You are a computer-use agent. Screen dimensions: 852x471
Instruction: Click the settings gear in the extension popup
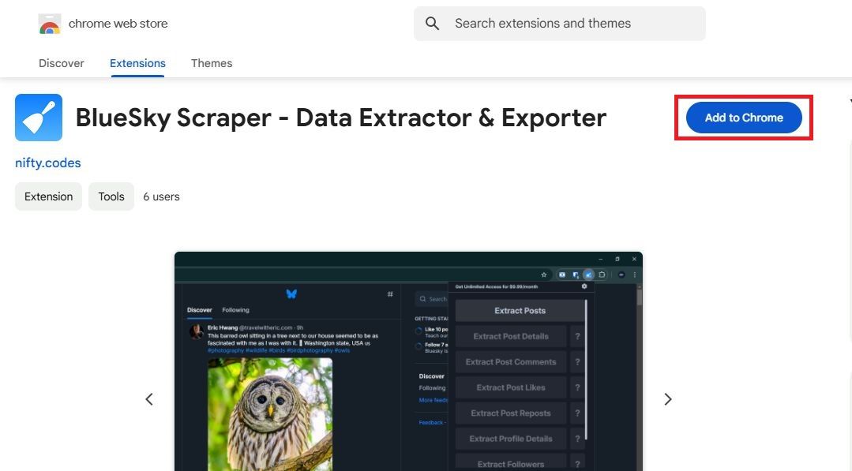pos(584,286)
